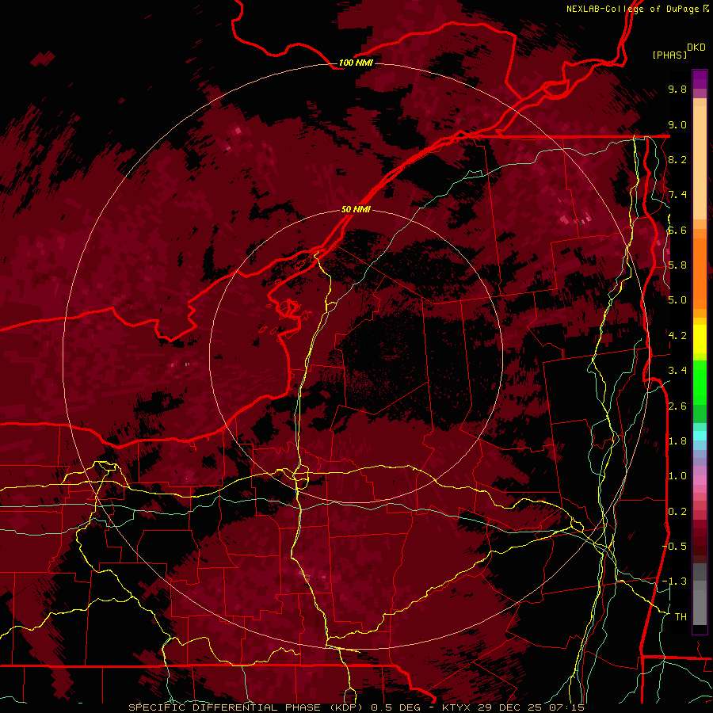Click the "100 NMI" range ring label

pyautogui.click(x=356, y=63)
